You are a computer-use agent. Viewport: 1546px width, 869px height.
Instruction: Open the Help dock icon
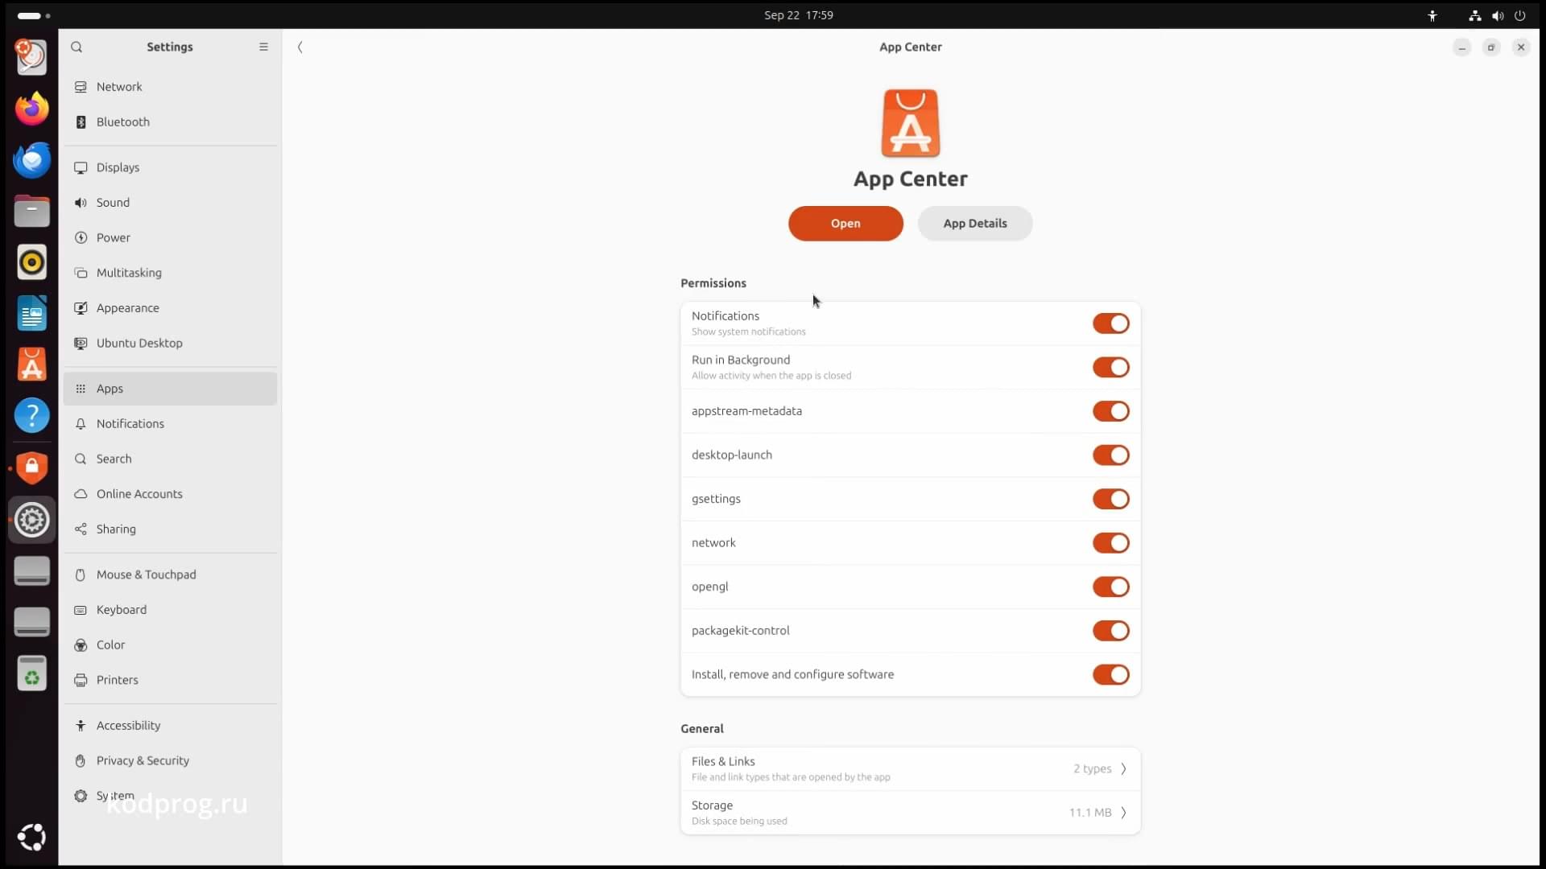point(32,416)
